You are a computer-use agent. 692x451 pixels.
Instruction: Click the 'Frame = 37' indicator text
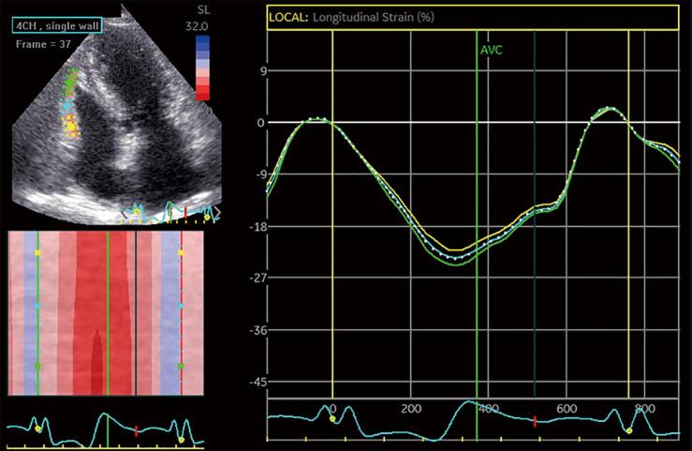click(43, 44)
